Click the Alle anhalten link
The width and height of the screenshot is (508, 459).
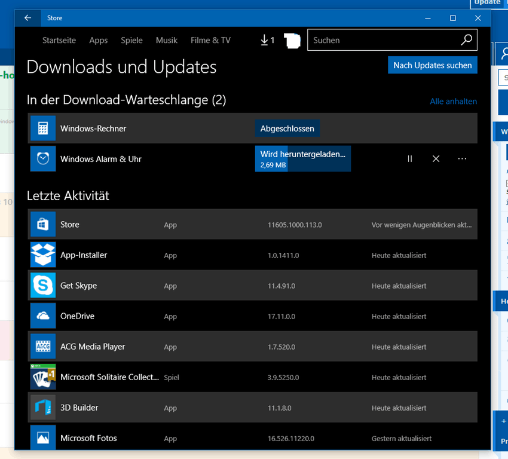(453, 102)
